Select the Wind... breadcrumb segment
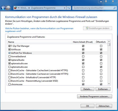Viewport: 118px width, 111px height. [24, 8]
